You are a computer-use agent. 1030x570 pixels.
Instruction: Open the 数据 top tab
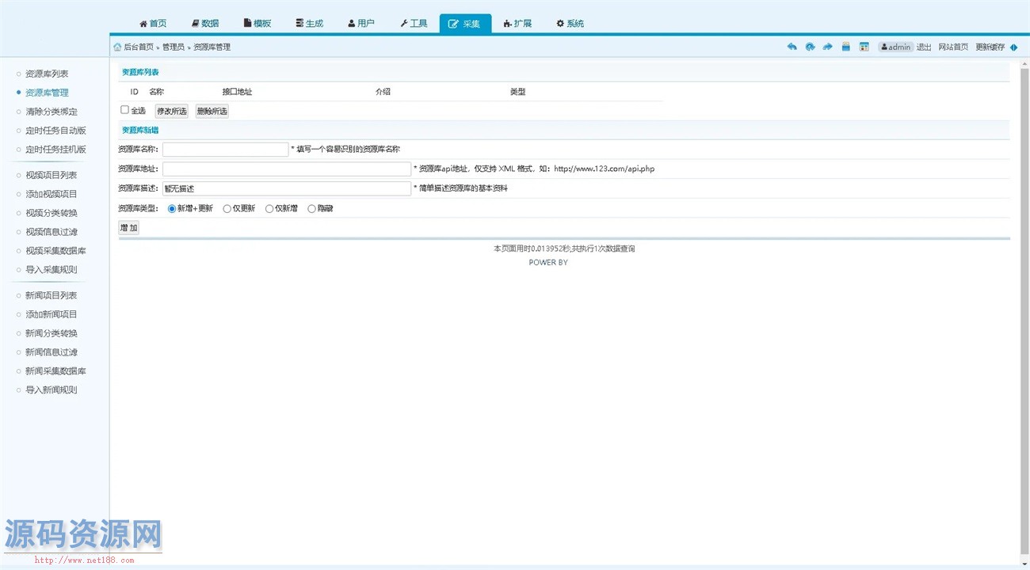(x=205, y=24)
